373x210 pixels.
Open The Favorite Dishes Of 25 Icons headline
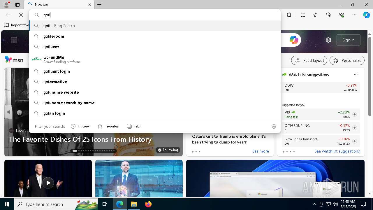click(80, 139)
